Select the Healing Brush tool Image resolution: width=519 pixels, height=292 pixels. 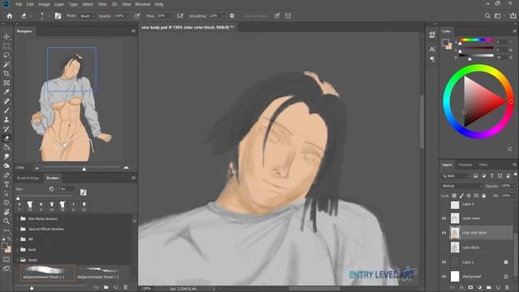coord(6,101)
